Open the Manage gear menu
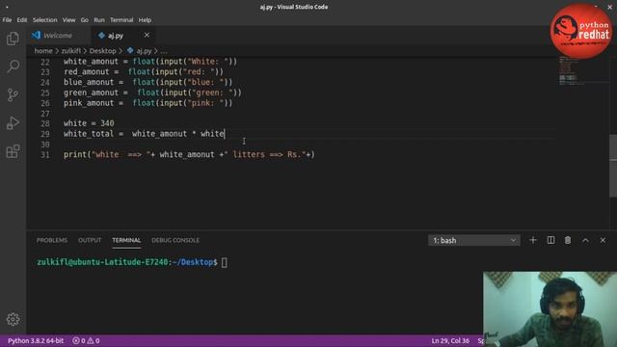This screenshot has height=347, width=617. click(13, 319)
